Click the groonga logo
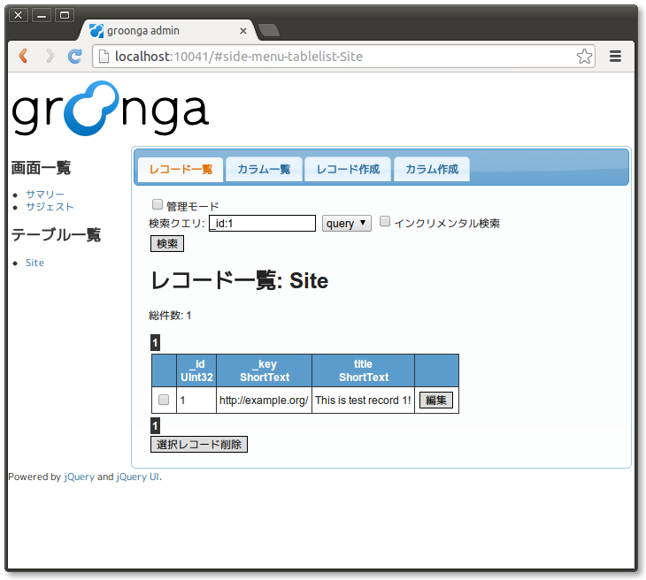Viewport: 646px width, 580px height. click(x=110, y=108)
